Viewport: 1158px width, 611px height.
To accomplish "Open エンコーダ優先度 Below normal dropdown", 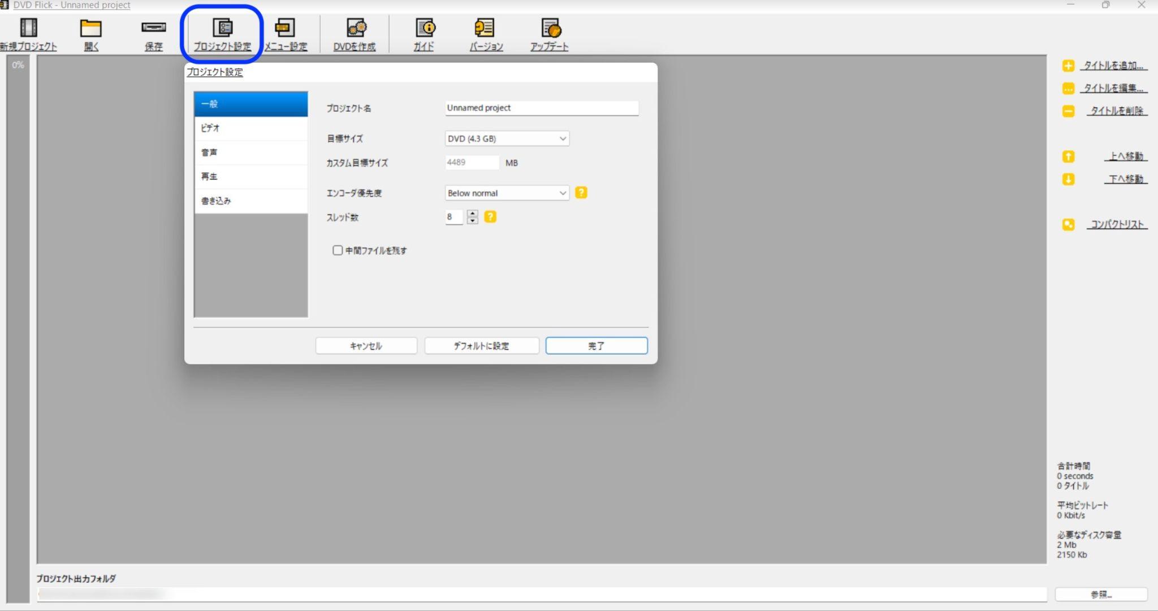I will (x=507, y=193).
